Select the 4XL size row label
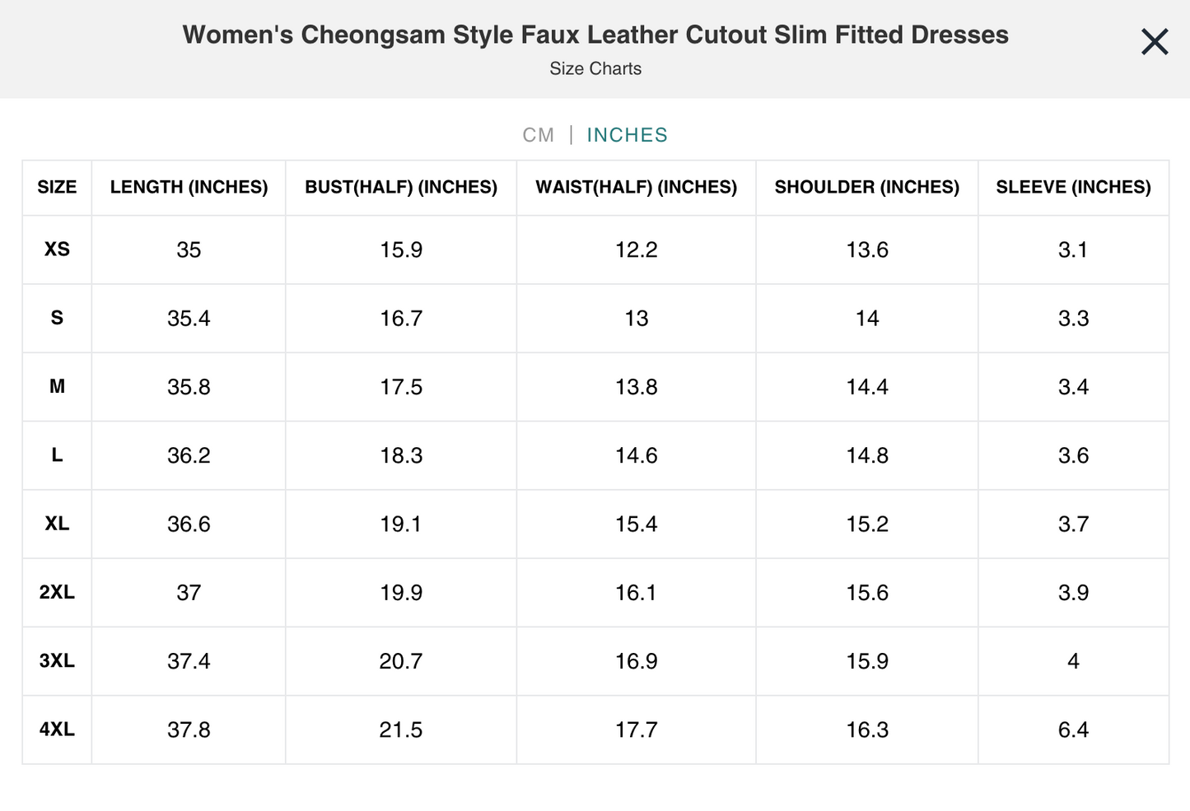Screen dimensions: 1190x811 56,729
